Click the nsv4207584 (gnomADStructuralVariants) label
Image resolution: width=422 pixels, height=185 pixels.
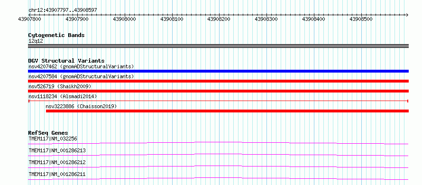tap(81, 76)
